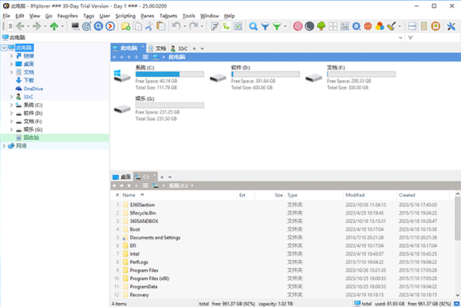Click the green Up arrow toolbar icon
Image resolution: width=461 pixels, height=307 pixels.
point(54,26)
